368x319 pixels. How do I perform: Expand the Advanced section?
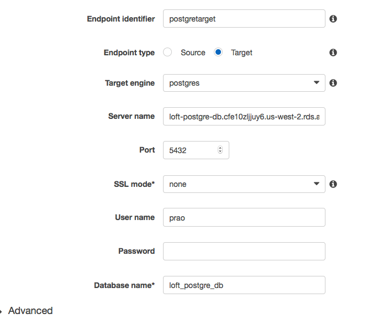pos(2,311)
